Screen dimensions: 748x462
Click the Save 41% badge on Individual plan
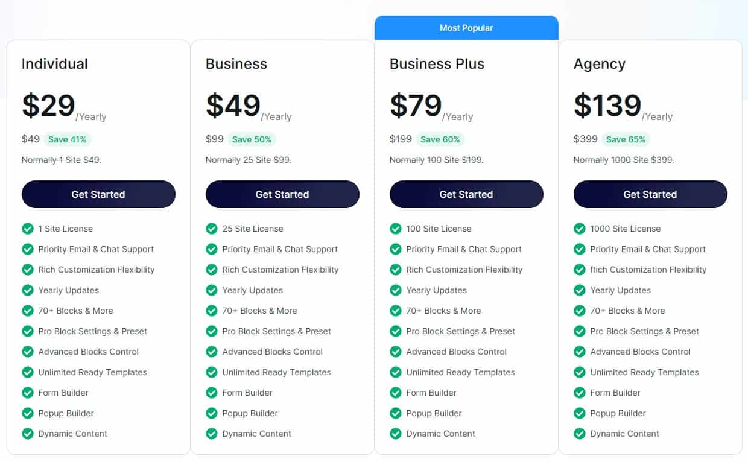(68, 139)
